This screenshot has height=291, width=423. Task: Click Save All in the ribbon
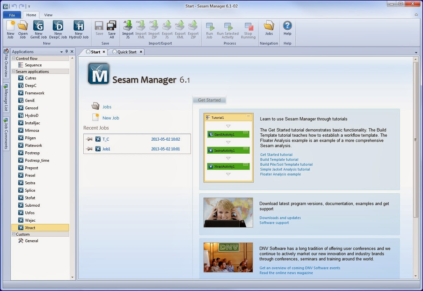112,30
